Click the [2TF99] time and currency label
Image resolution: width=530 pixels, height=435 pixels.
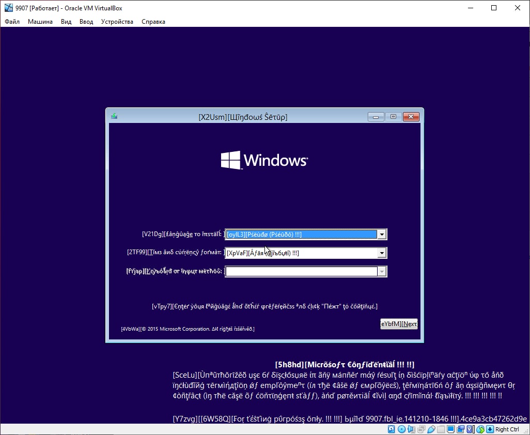point(175,252)
